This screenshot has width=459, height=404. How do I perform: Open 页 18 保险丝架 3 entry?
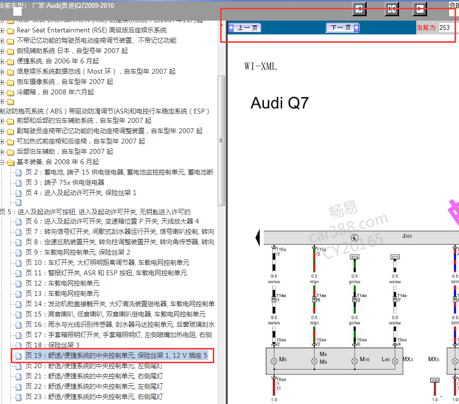tap(53, 345)
